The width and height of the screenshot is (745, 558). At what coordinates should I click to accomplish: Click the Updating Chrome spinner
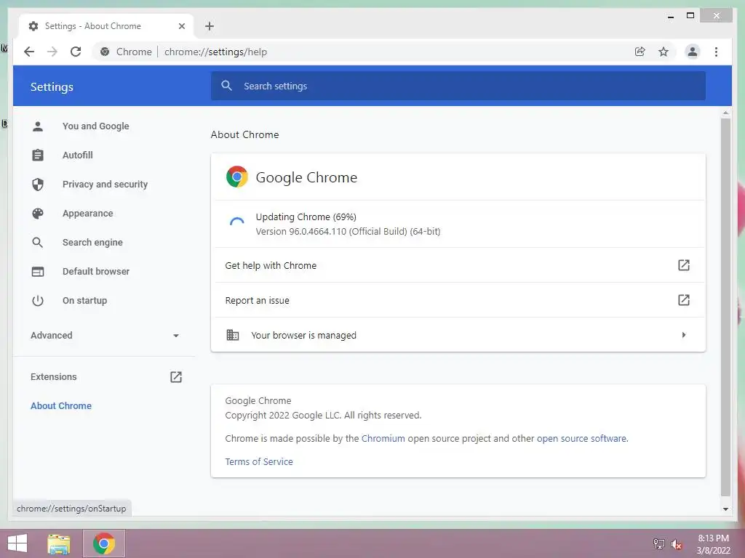click(x=236, y=223)
